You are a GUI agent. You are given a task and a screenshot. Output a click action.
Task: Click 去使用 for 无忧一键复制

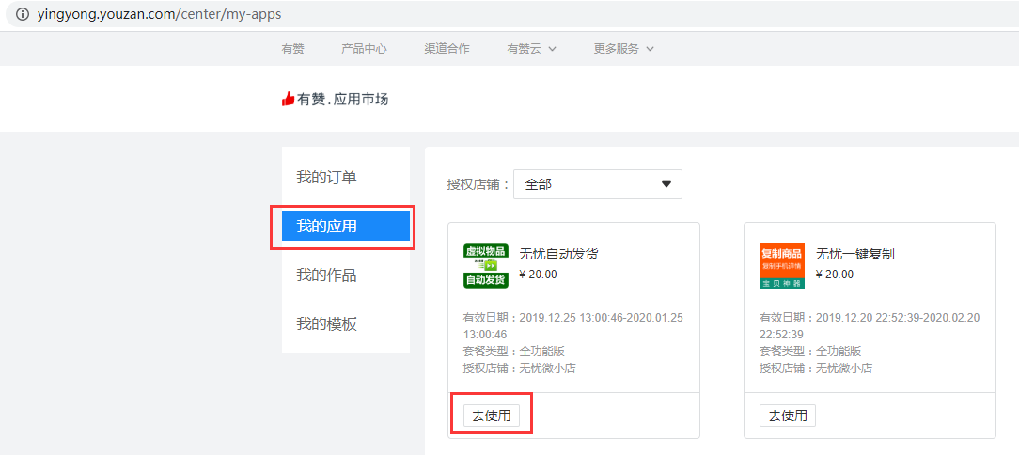[x=788, y=416]
